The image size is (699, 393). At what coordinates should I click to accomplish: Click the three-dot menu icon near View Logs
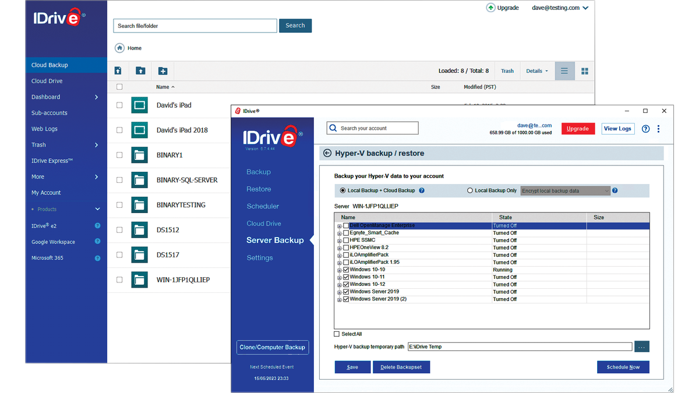pos(658,128)
